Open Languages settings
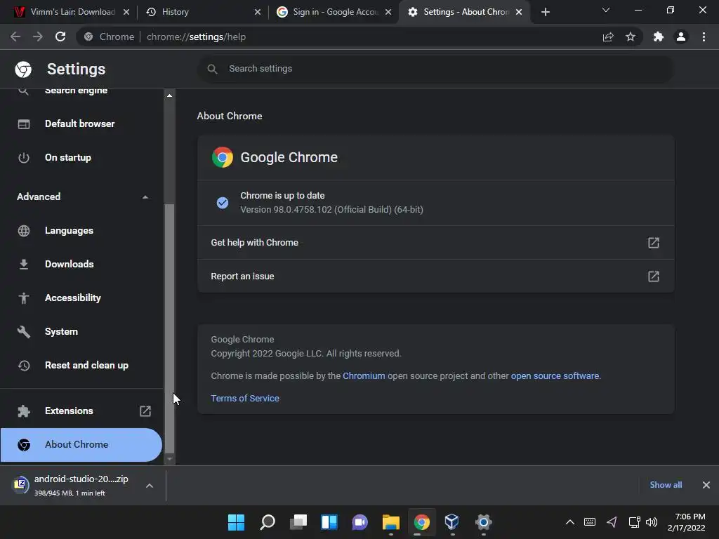Image resolution: width=719 pixels, height=539 pixels. [x=81, y=230]
